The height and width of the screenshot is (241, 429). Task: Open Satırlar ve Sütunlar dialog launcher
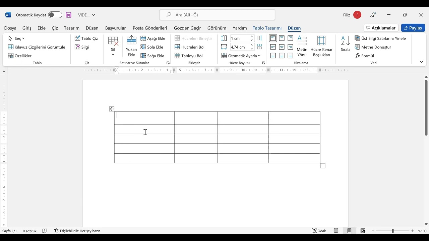point(168,63)
